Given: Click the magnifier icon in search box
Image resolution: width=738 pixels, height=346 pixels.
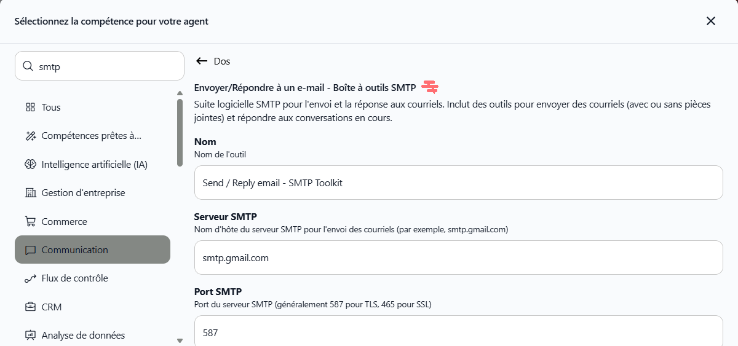Looking at the screenshot, I should (x=28, y=66).
